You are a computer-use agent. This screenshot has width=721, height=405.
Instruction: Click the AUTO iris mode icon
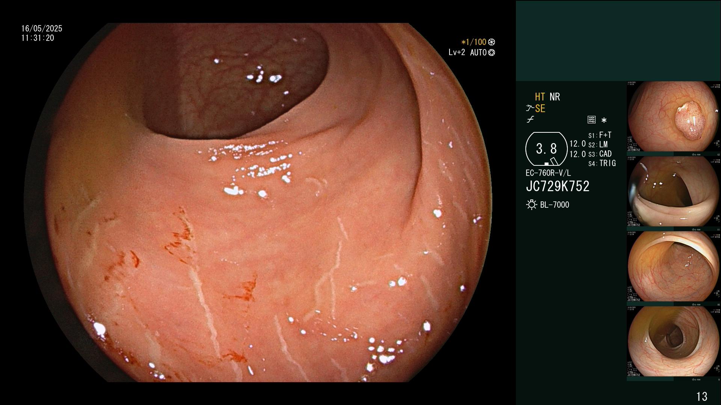[492, 52]
